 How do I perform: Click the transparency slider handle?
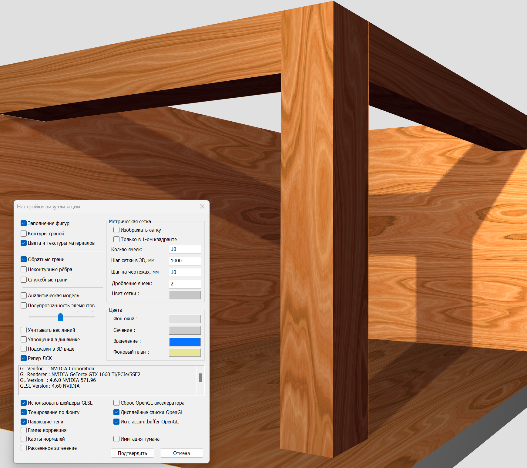tap(60, 317)
